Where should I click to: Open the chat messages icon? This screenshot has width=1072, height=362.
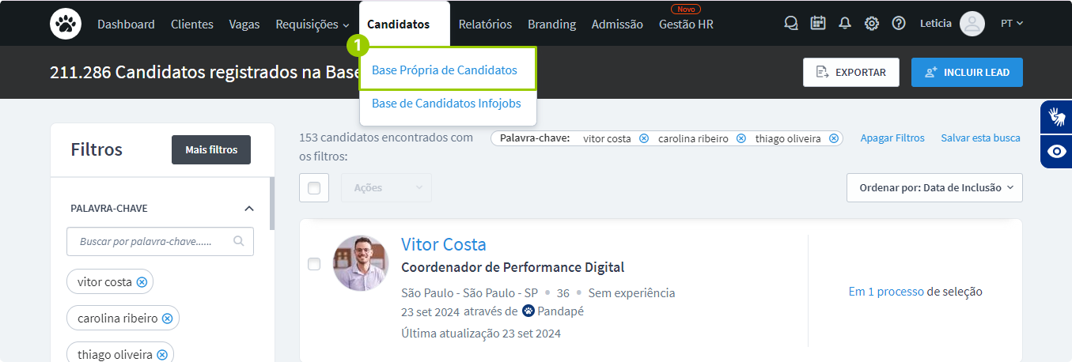790,24
